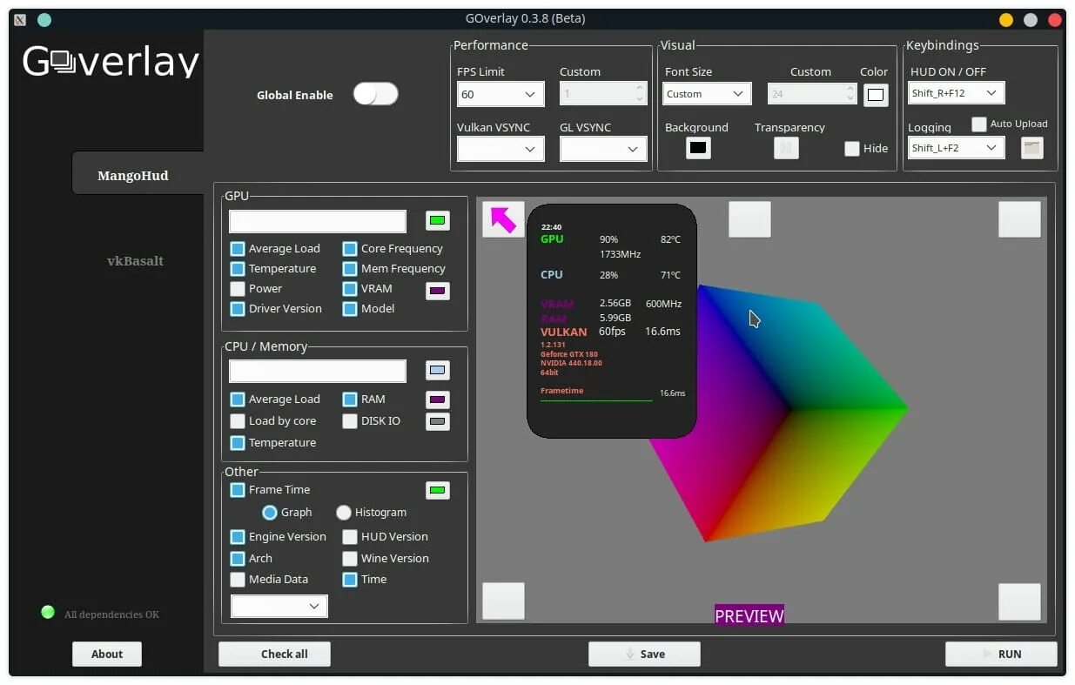Open the Vulkan VSYNC dropdown
The image size is (1075, 685).
[x=501, y=149]
